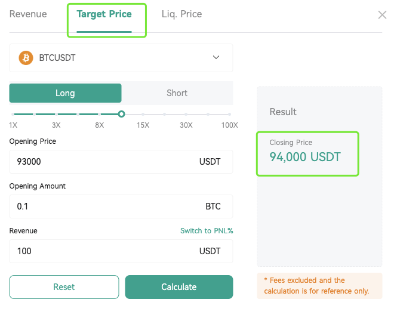Focus the Opening Price input field

[121, 162]
